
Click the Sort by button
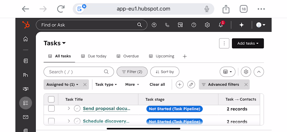tap(165, 72)
